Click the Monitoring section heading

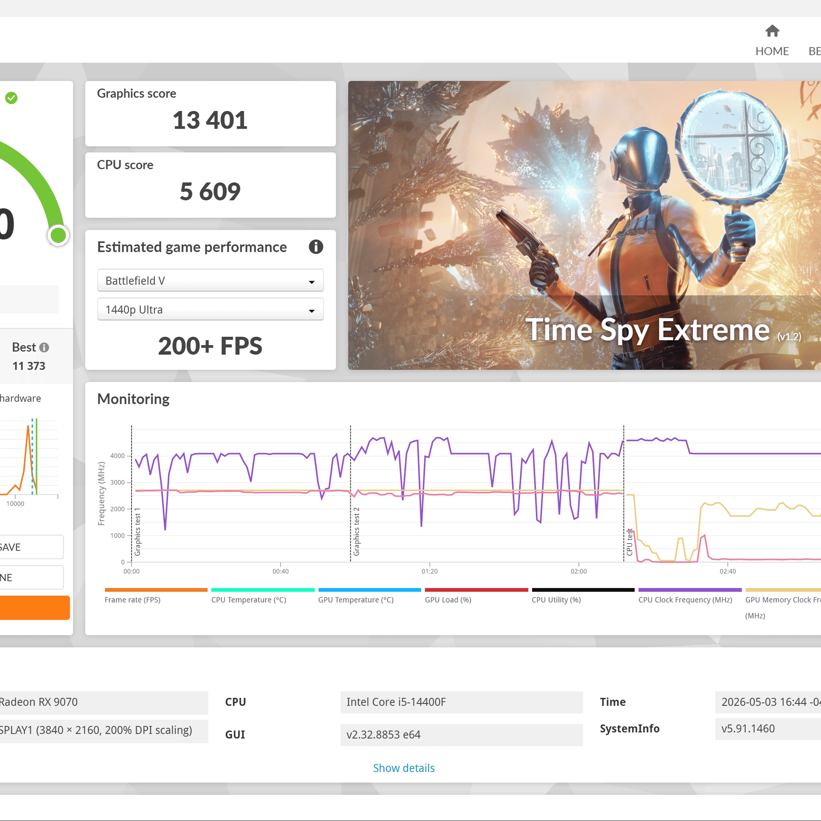click(x=133, y=399)
